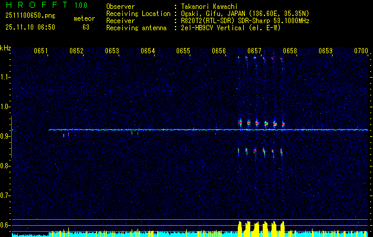Click observer name Takanori Kawachi

point(209,7)
